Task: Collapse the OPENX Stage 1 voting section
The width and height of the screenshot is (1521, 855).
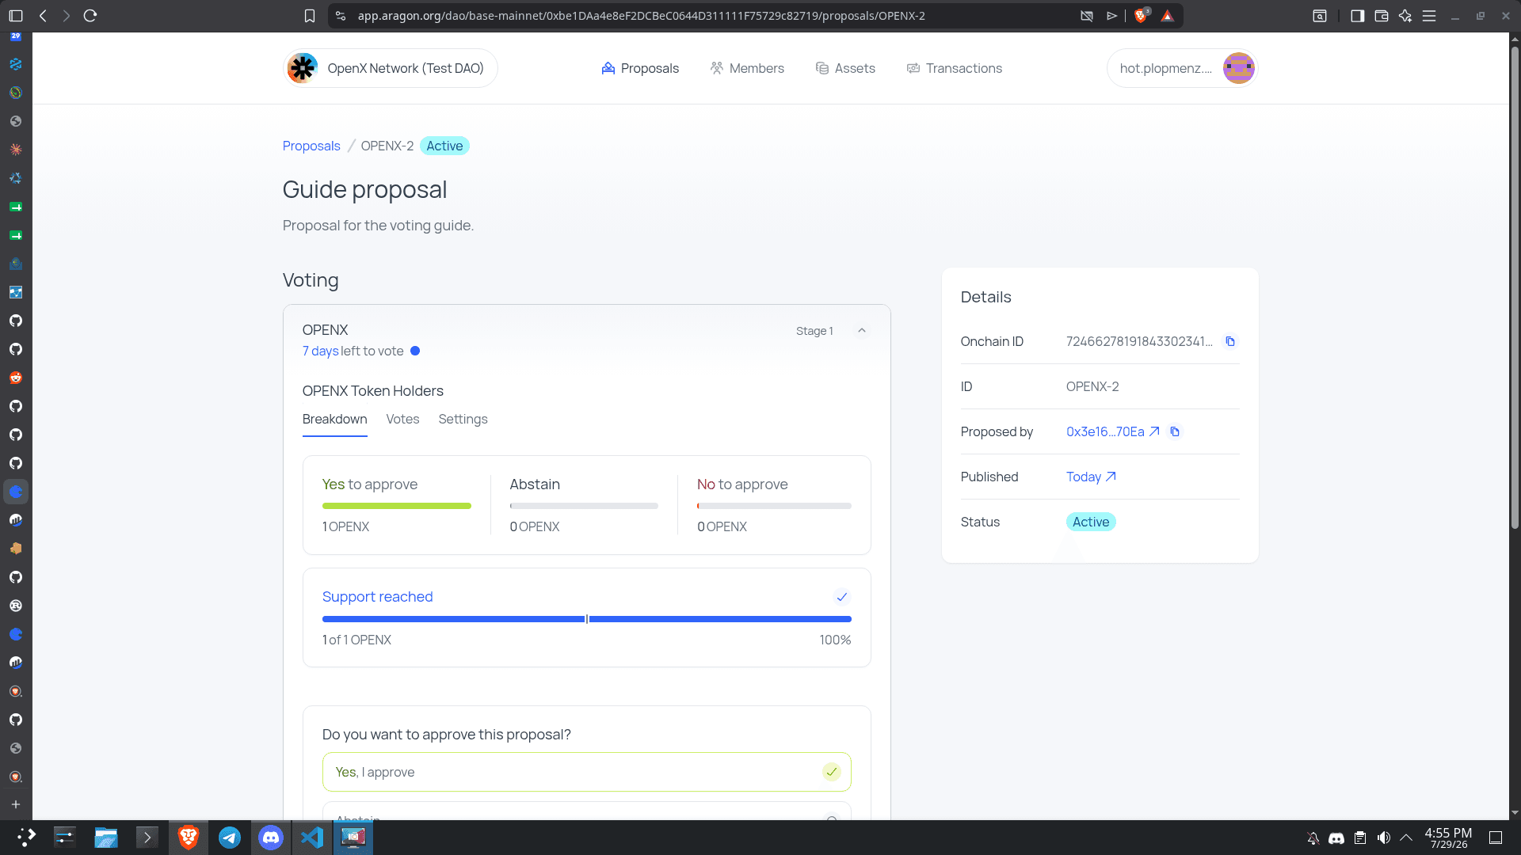Action: click(862, 331)
